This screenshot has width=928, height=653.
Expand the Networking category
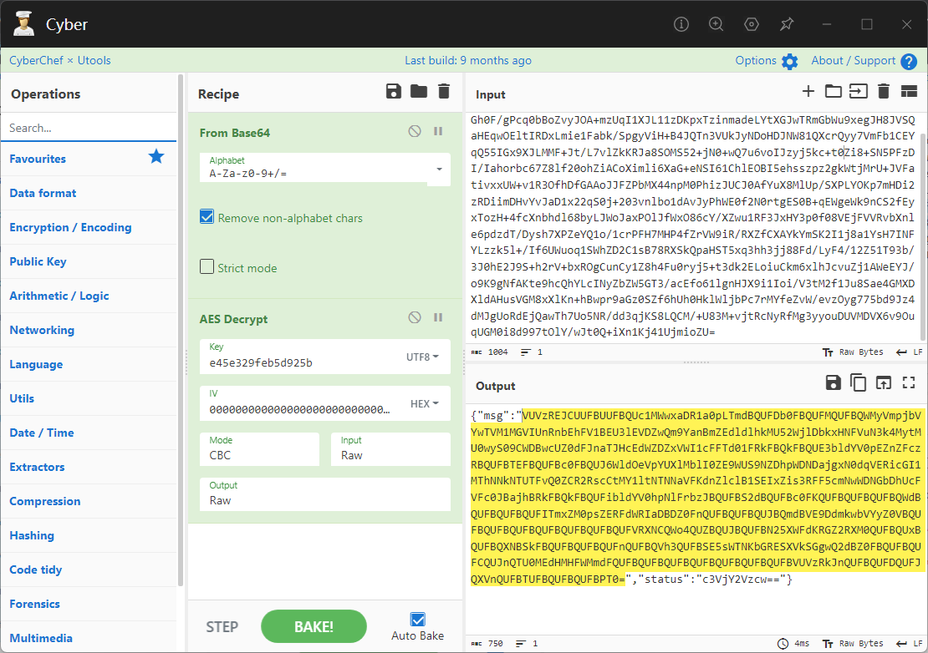[89, 331]
